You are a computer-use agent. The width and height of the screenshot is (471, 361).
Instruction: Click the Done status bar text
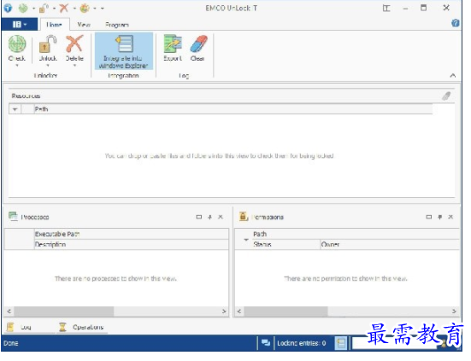[x=11, y=343]
